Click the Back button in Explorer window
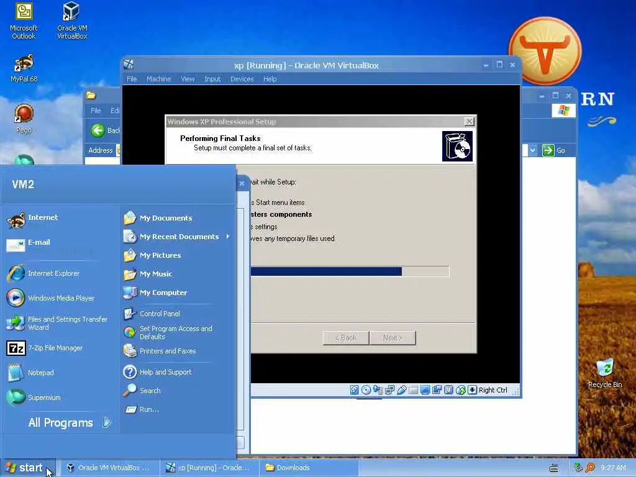Screen dimensions: 636x477 coord(106,130)
